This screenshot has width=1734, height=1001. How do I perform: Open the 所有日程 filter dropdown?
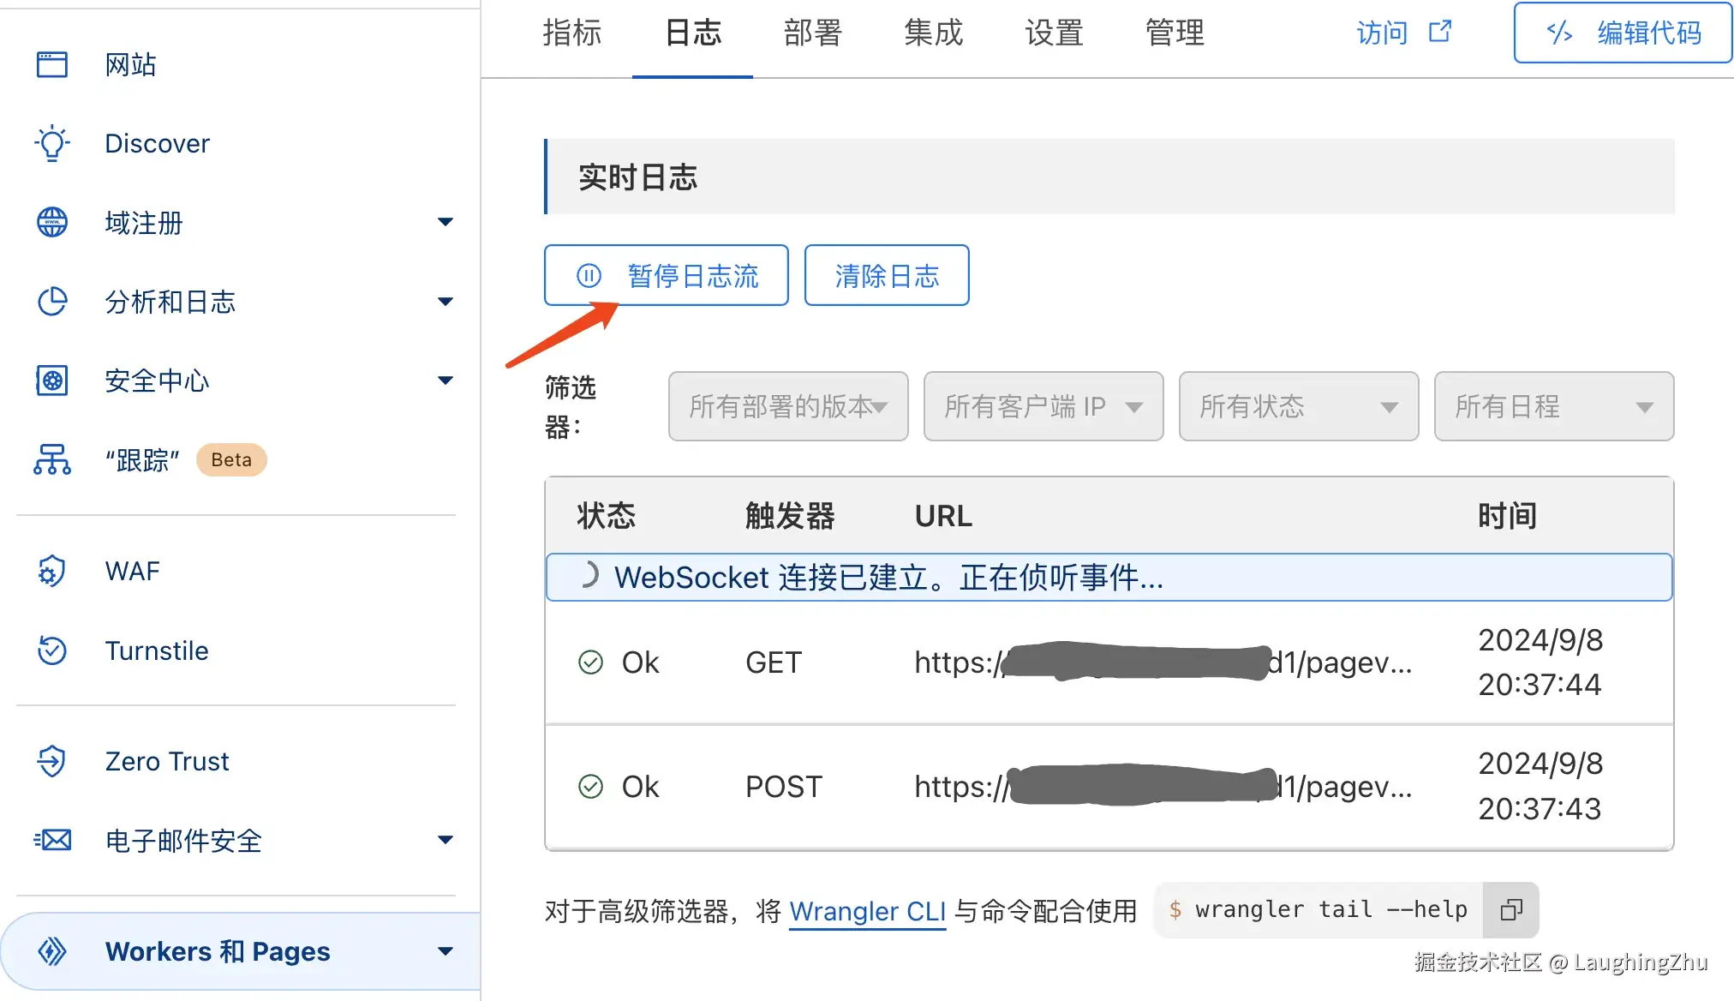click(x=1553, y=406)
